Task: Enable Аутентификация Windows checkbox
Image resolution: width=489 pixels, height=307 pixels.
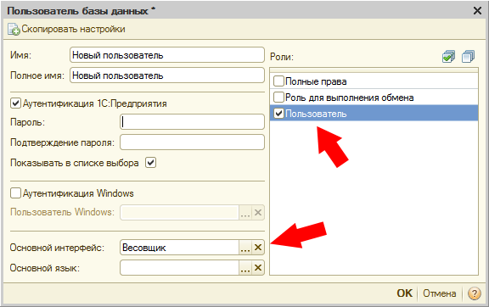Action: (15, 193)
